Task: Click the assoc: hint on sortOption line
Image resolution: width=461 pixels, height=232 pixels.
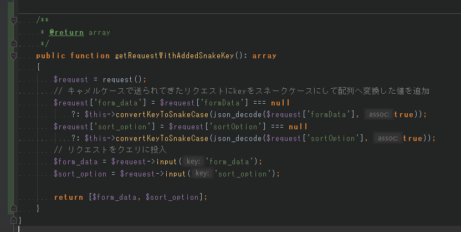Action: [x=387, y=138]
